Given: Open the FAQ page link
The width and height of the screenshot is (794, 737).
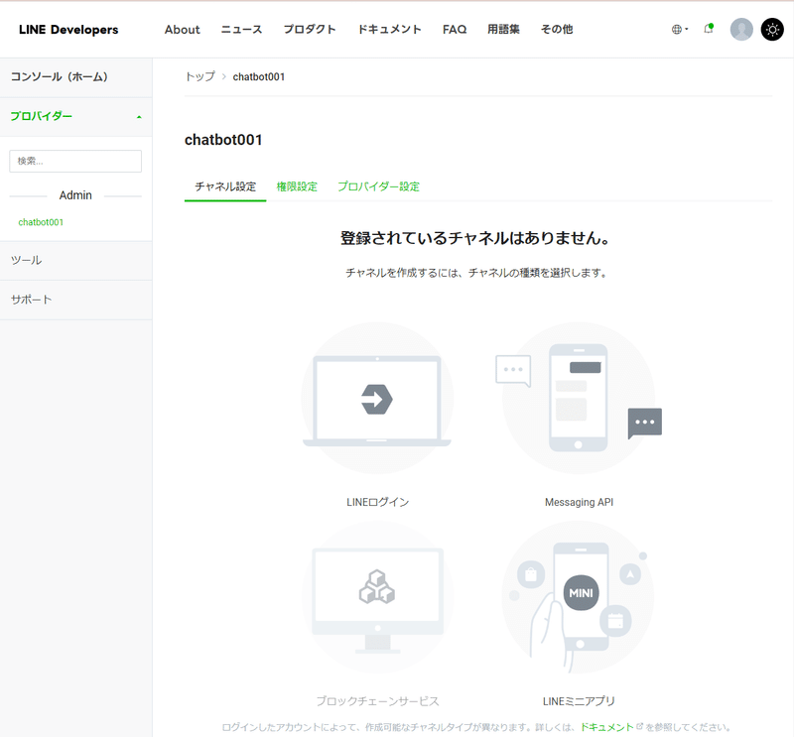Looking at the screenshot, I should click(455, 30).
